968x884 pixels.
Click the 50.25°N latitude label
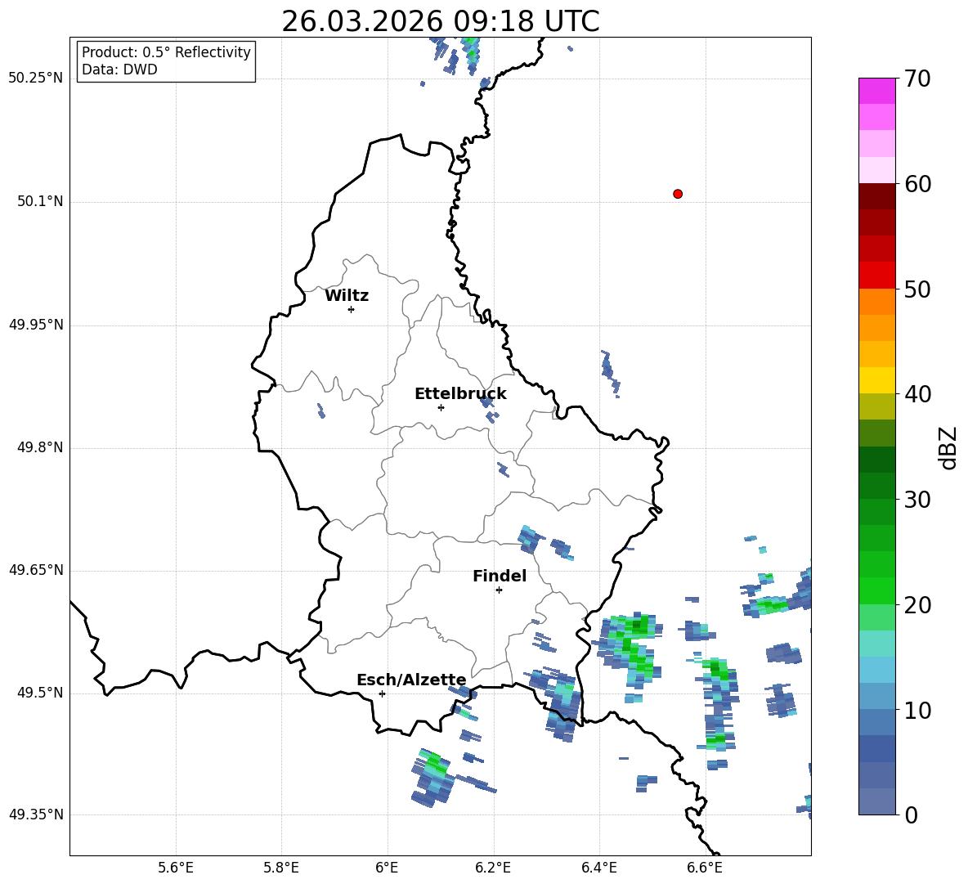tap(36, 79)
